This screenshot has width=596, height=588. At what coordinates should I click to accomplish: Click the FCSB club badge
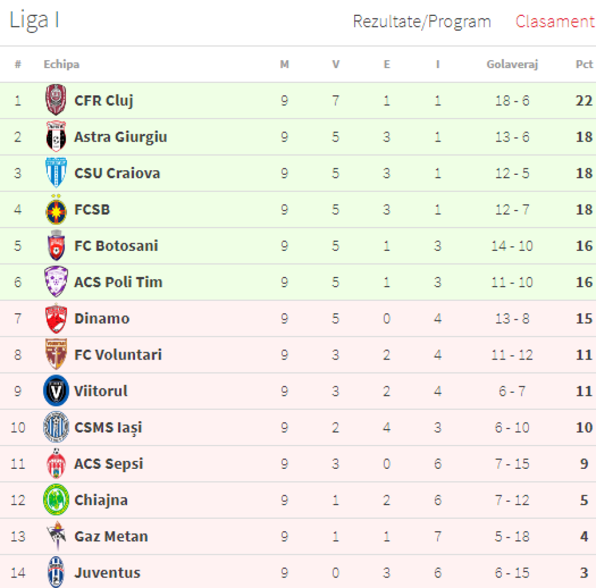coord(56,210)
